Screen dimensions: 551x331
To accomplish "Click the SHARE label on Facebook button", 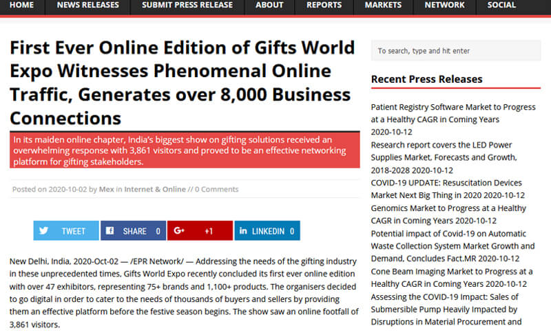I will coord(134,231).
